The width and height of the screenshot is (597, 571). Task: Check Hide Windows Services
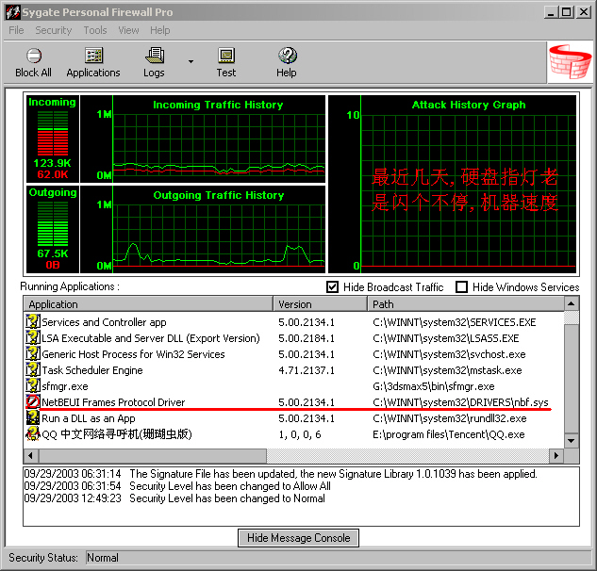(461, 286)
